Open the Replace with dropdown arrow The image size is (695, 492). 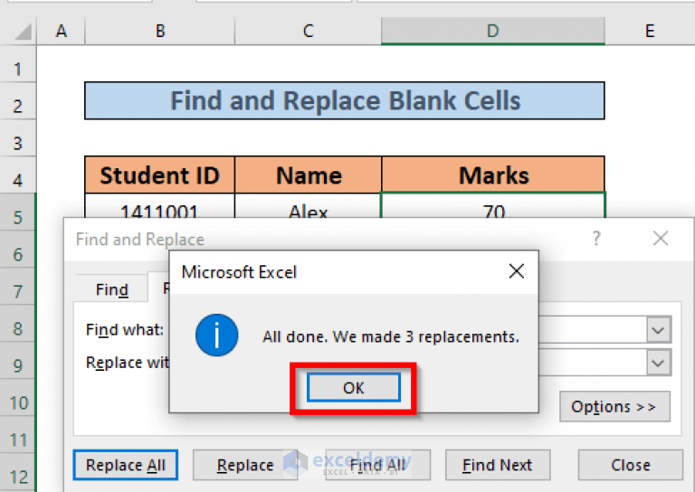[658, 364]
